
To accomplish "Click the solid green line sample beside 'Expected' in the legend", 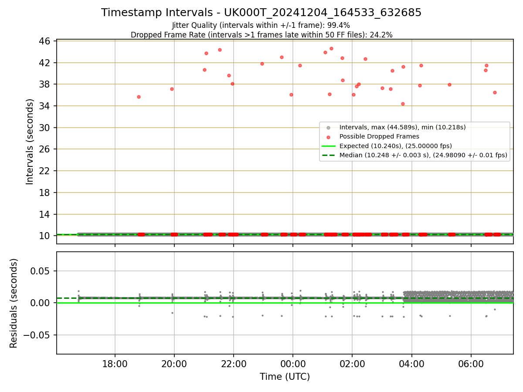I will tap(328, 146).
